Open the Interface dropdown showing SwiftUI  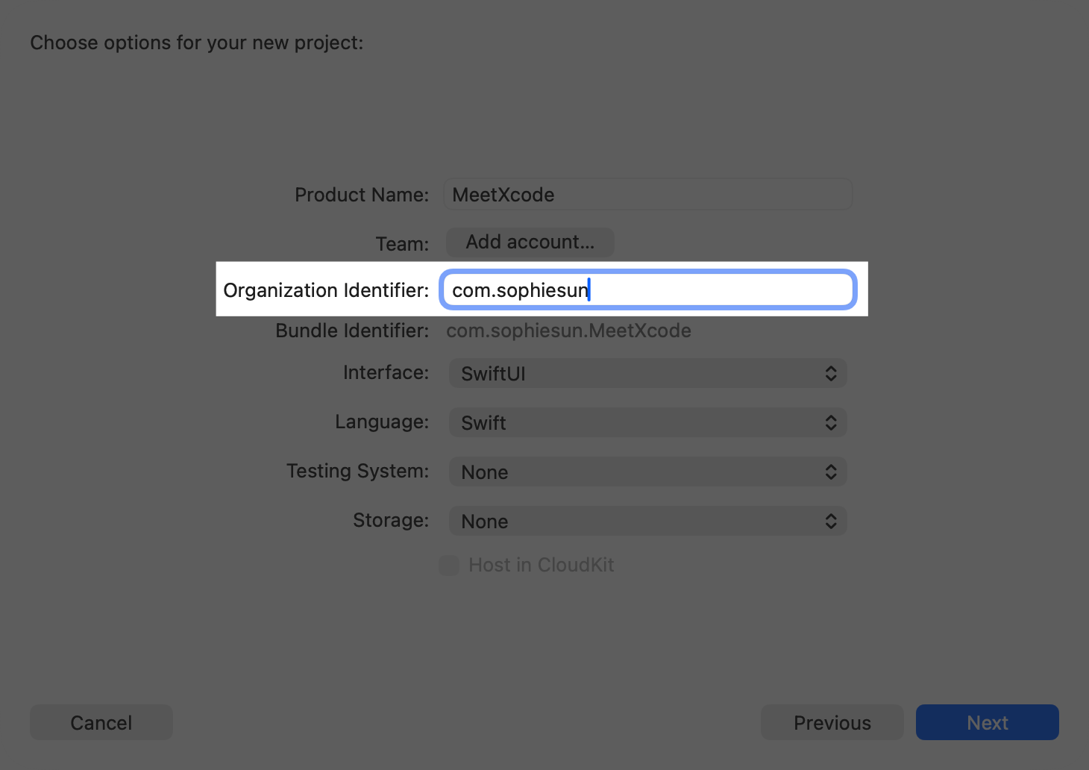click(x=647, y=374)
